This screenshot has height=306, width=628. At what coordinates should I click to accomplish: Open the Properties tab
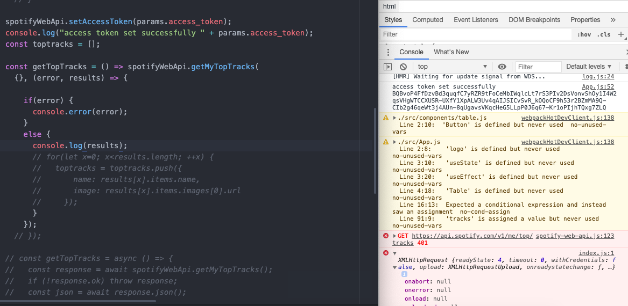585,20
